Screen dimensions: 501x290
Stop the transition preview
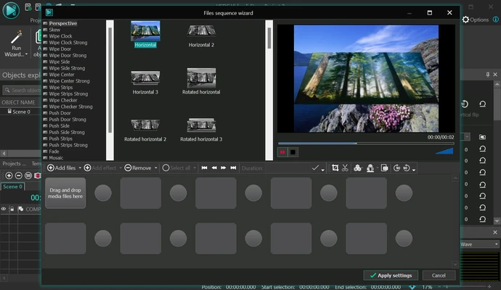pos(293,152)
